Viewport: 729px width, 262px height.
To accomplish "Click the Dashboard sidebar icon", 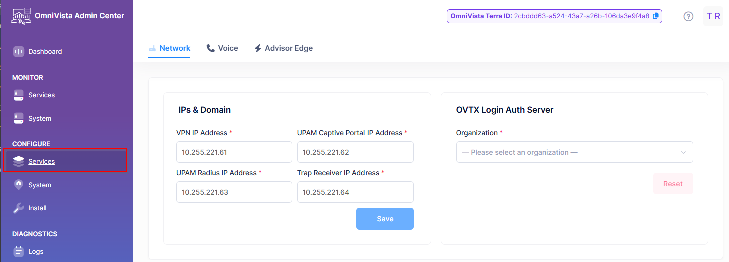I will 19,51.
